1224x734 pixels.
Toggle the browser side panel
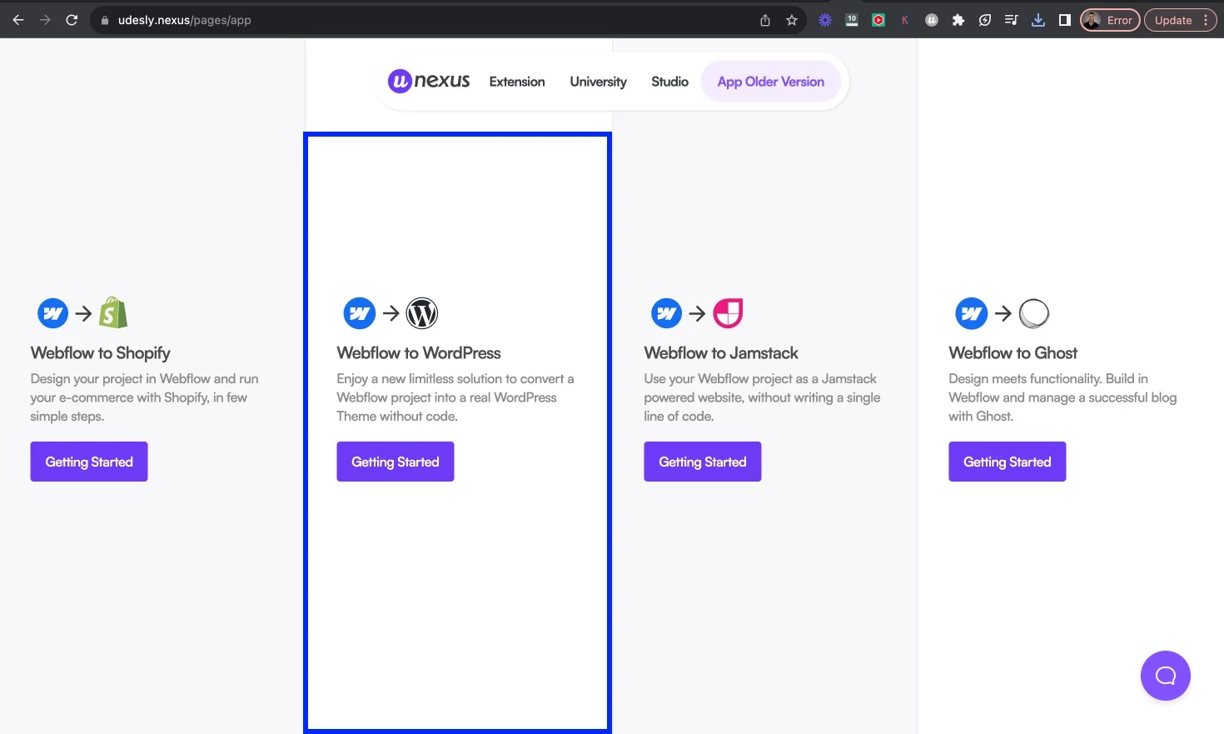(x=1065, y=20)
